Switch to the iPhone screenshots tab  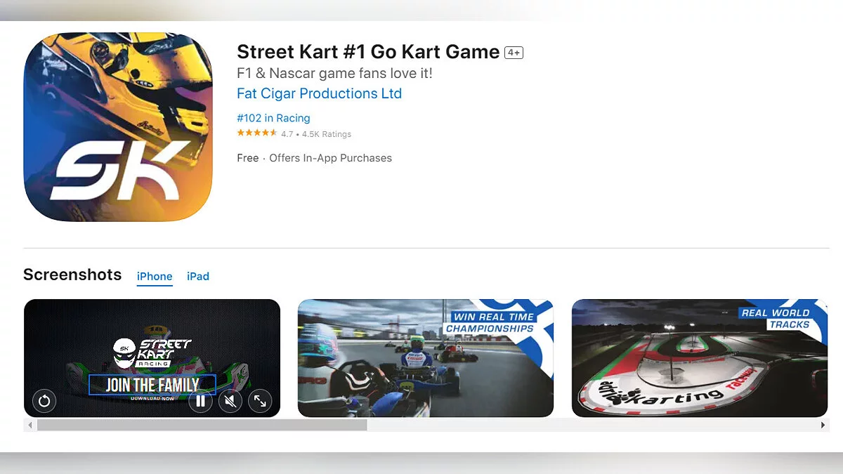click(x=155, y=276)
